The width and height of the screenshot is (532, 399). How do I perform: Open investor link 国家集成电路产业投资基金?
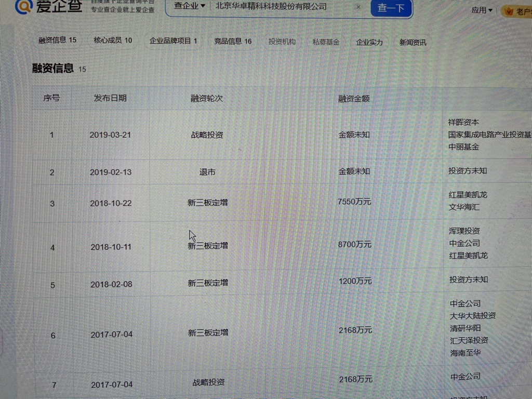(x=490, y=135)
